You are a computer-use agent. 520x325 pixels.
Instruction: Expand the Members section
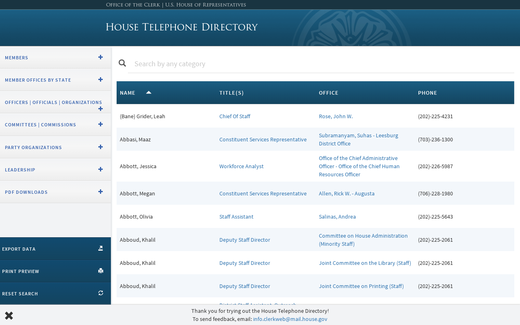coord(100,57)
